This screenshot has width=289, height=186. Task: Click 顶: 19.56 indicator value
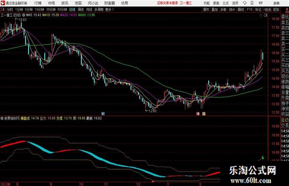(x=79, y=118)
